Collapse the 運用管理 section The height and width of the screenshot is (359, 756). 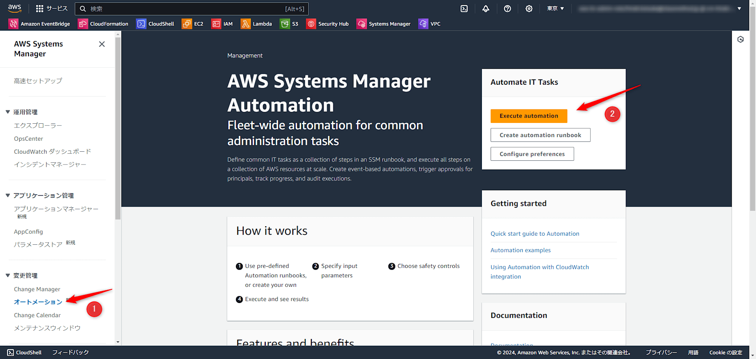pyautogui.click(x=8, y=112)
